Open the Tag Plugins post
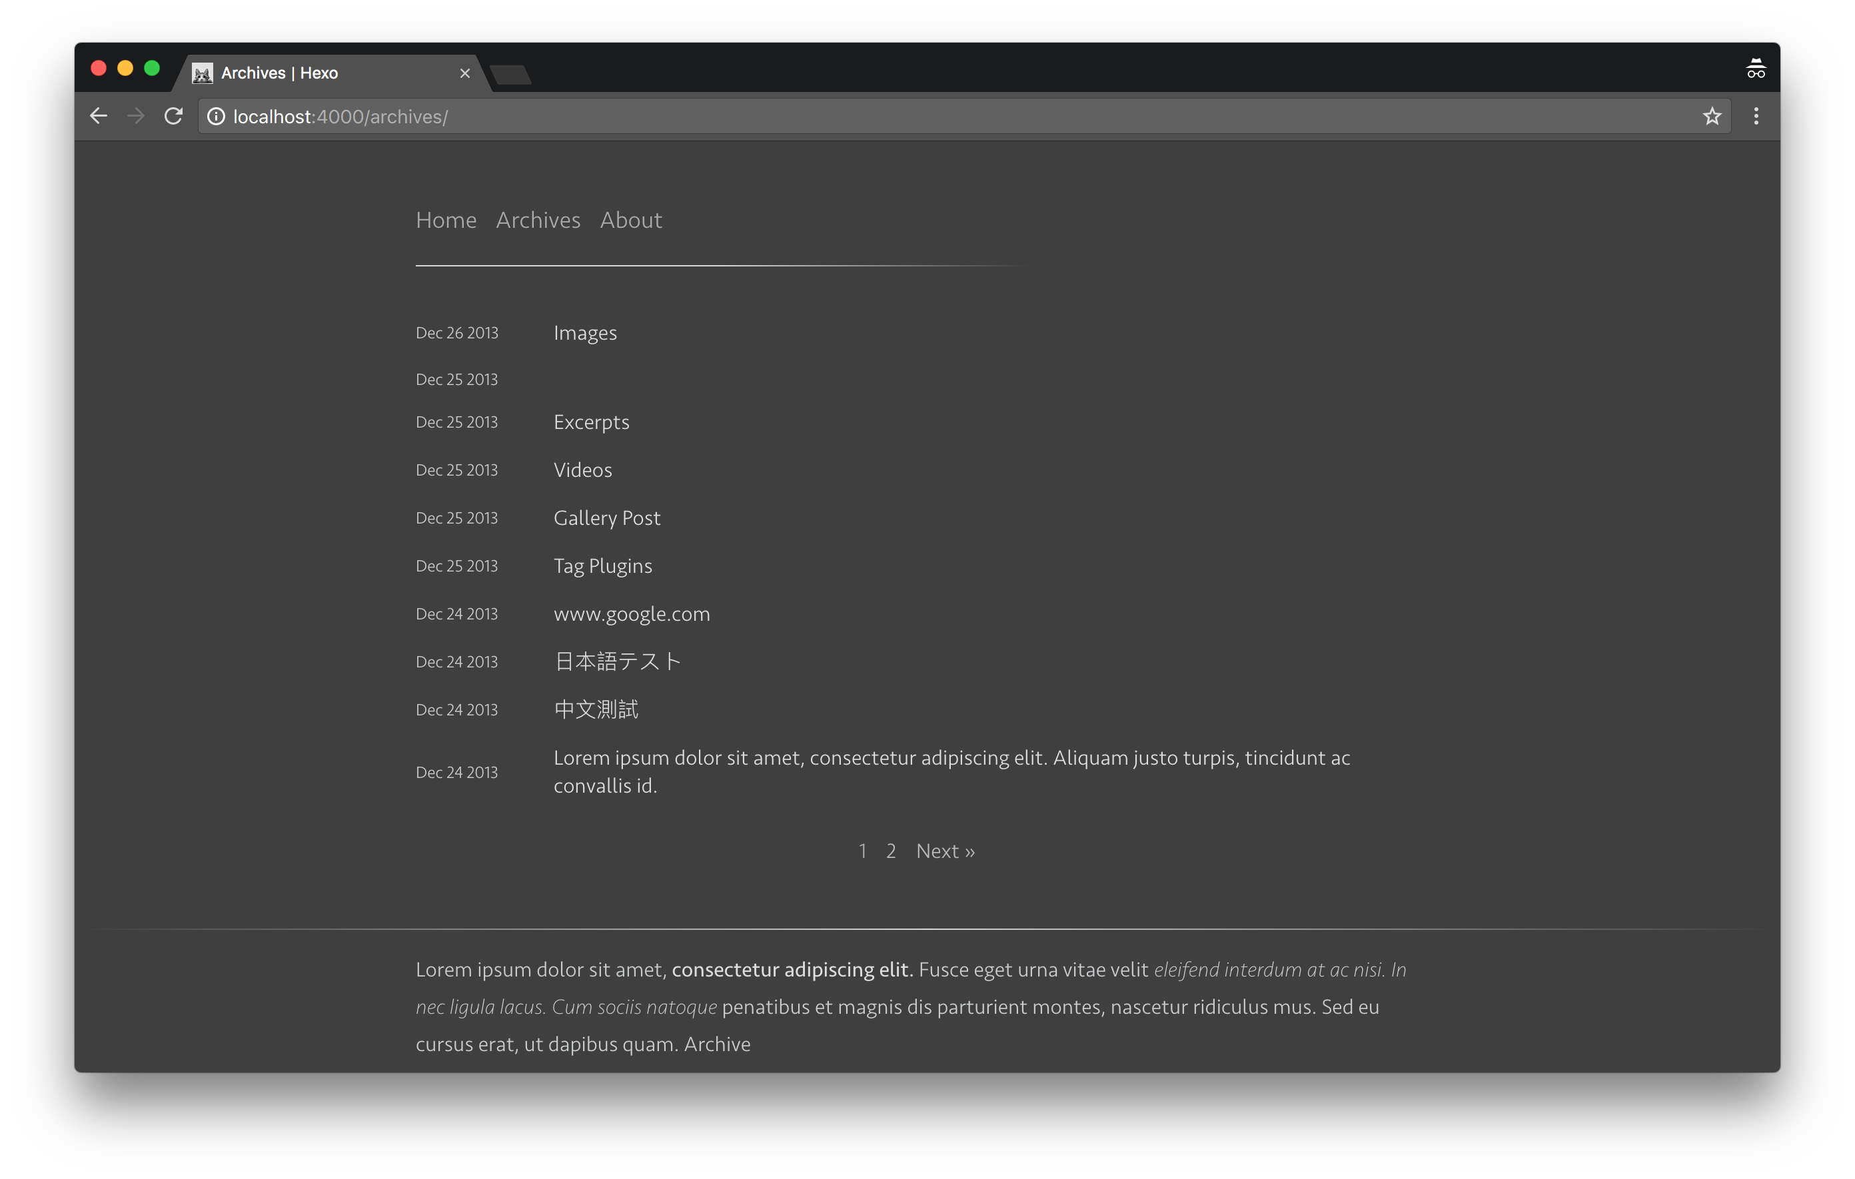This screenshot has height=1179, width=1855. pyautogui.click(x=602, y=566)
